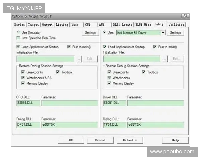The width and height of the screenshot is (201, 160).
Task: Browse left Initialization File with ellipsis button
Action: (79, 59)
